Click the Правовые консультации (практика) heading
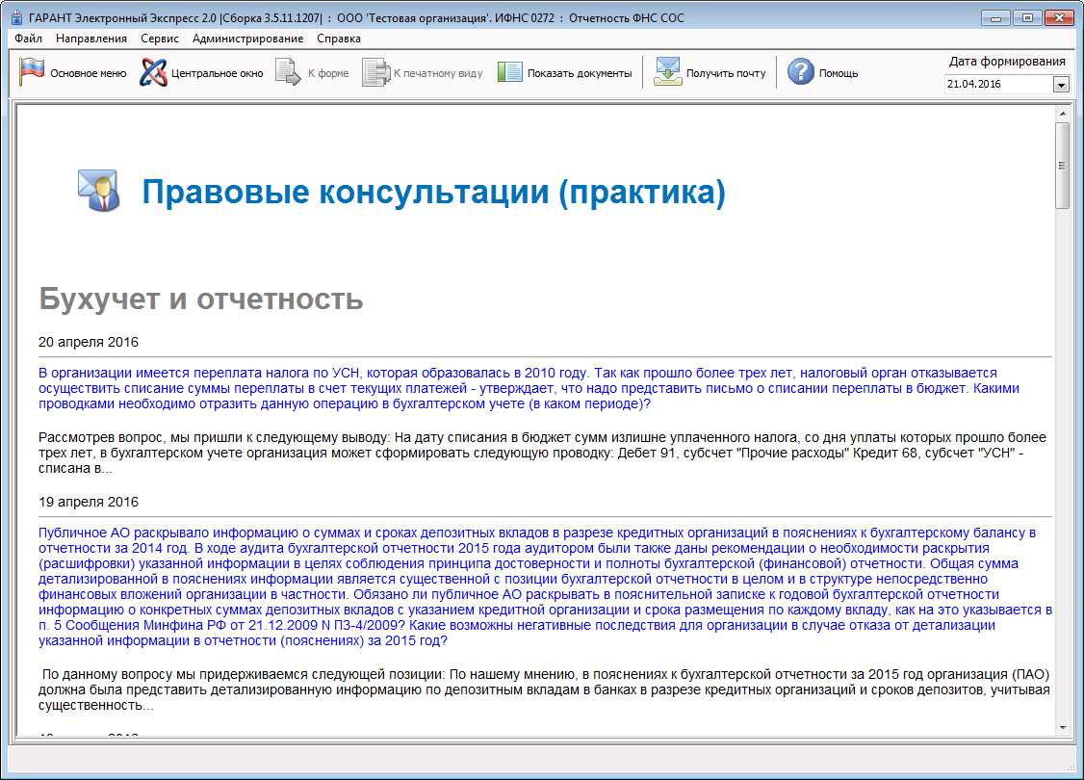This screenshot has height=780, width=1084. (433, 193)
